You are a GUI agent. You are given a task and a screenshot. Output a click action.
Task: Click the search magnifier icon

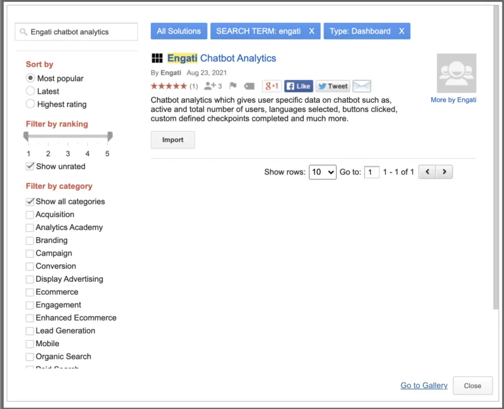(23, 31)
